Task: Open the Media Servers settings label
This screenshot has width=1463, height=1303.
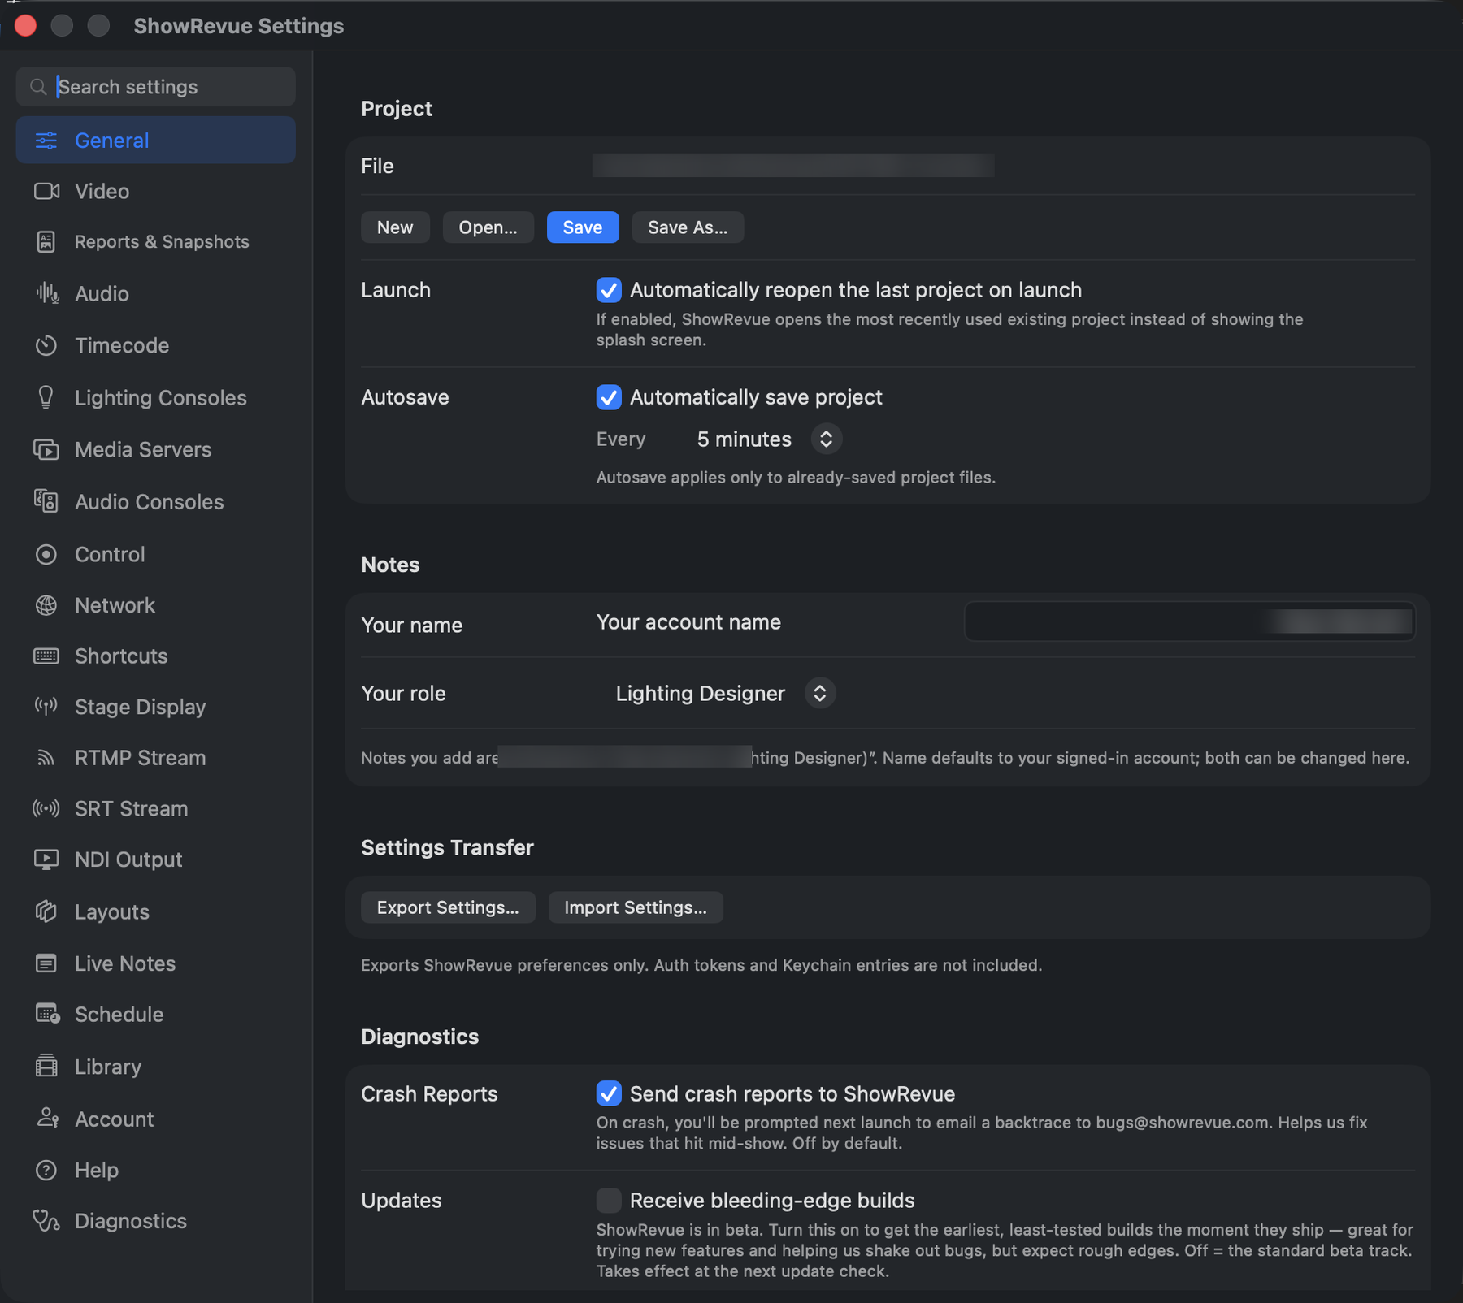Action: tap(143, 449)
